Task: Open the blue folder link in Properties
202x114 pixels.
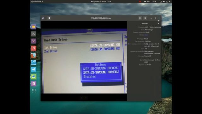Action: coord(146,35)
